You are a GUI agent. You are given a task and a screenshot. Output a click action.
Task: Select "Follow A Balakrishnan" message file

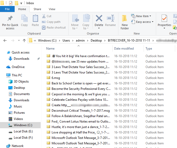81,116
